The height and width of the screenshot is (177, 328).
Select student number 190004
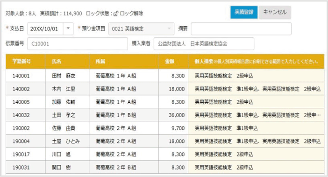click(x=21, y=141)
